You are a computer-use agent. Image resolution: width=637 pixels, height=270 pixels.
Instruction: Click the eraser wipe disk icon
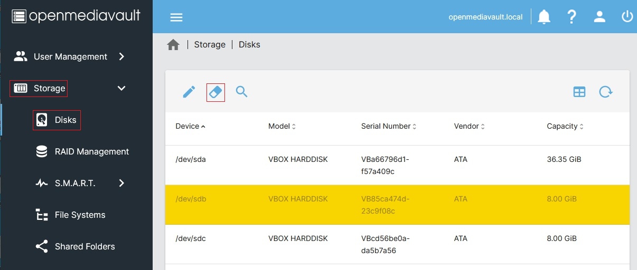(216, 92)
